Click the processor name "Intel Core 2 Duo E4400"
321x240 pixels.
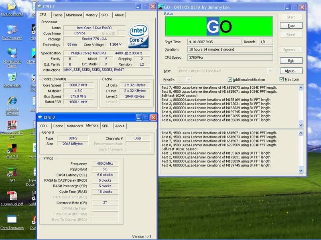pos(94,28)
